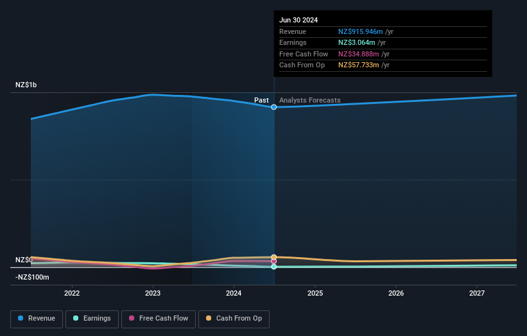This screenshot has width=527, height=336.
Task: Click the NZ$57.733m cash from op value
Action: (358, 65)
